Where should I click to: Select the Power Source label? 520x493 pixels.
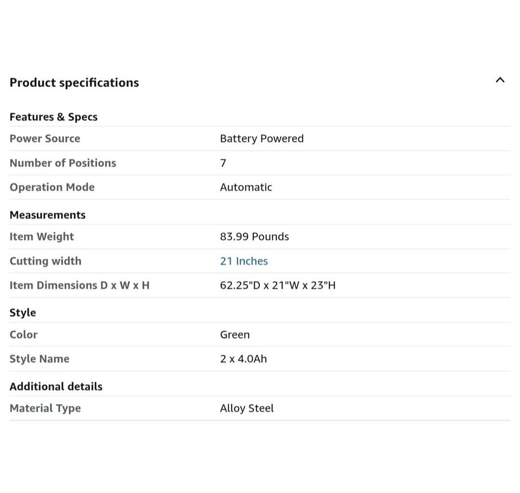click(x=45, y=139)
